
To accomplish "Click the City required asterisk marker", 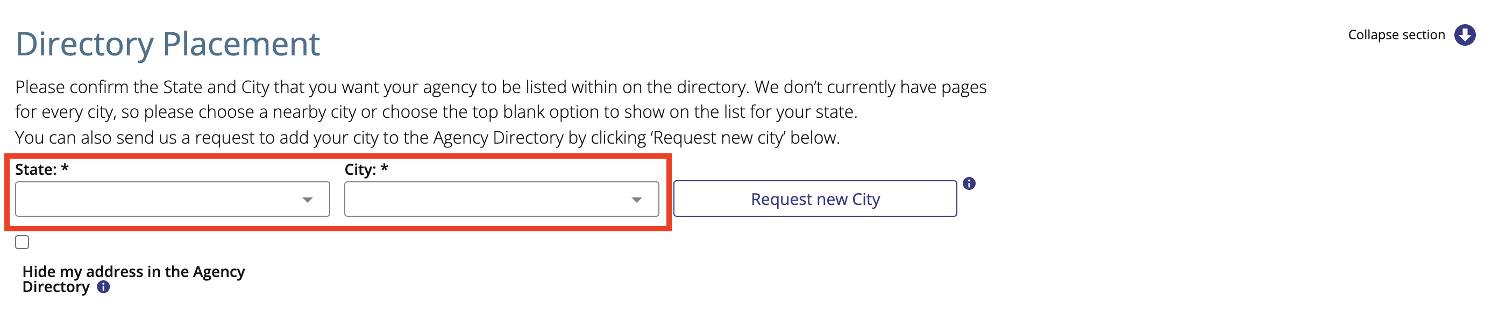I will pos(384,168).
